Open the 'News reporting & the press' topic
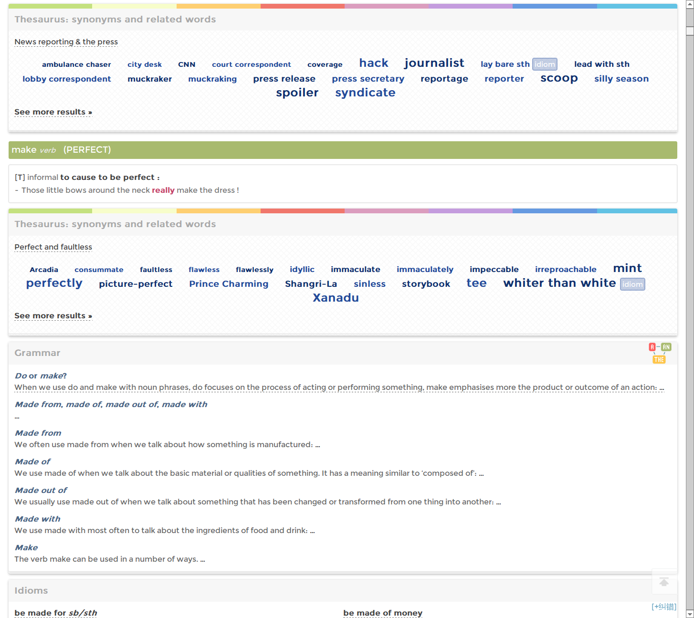Viewport: 694px width, 618px height. (66, 42)
